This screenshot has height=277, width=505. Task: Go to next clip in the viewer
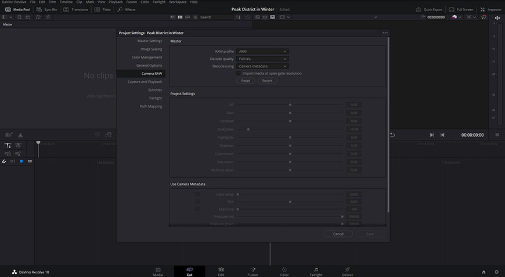pos(431,135)
